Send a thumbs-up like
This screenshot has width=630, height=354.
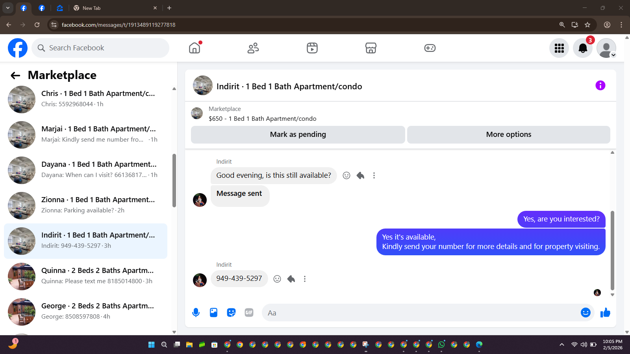[x=605, y=313]
